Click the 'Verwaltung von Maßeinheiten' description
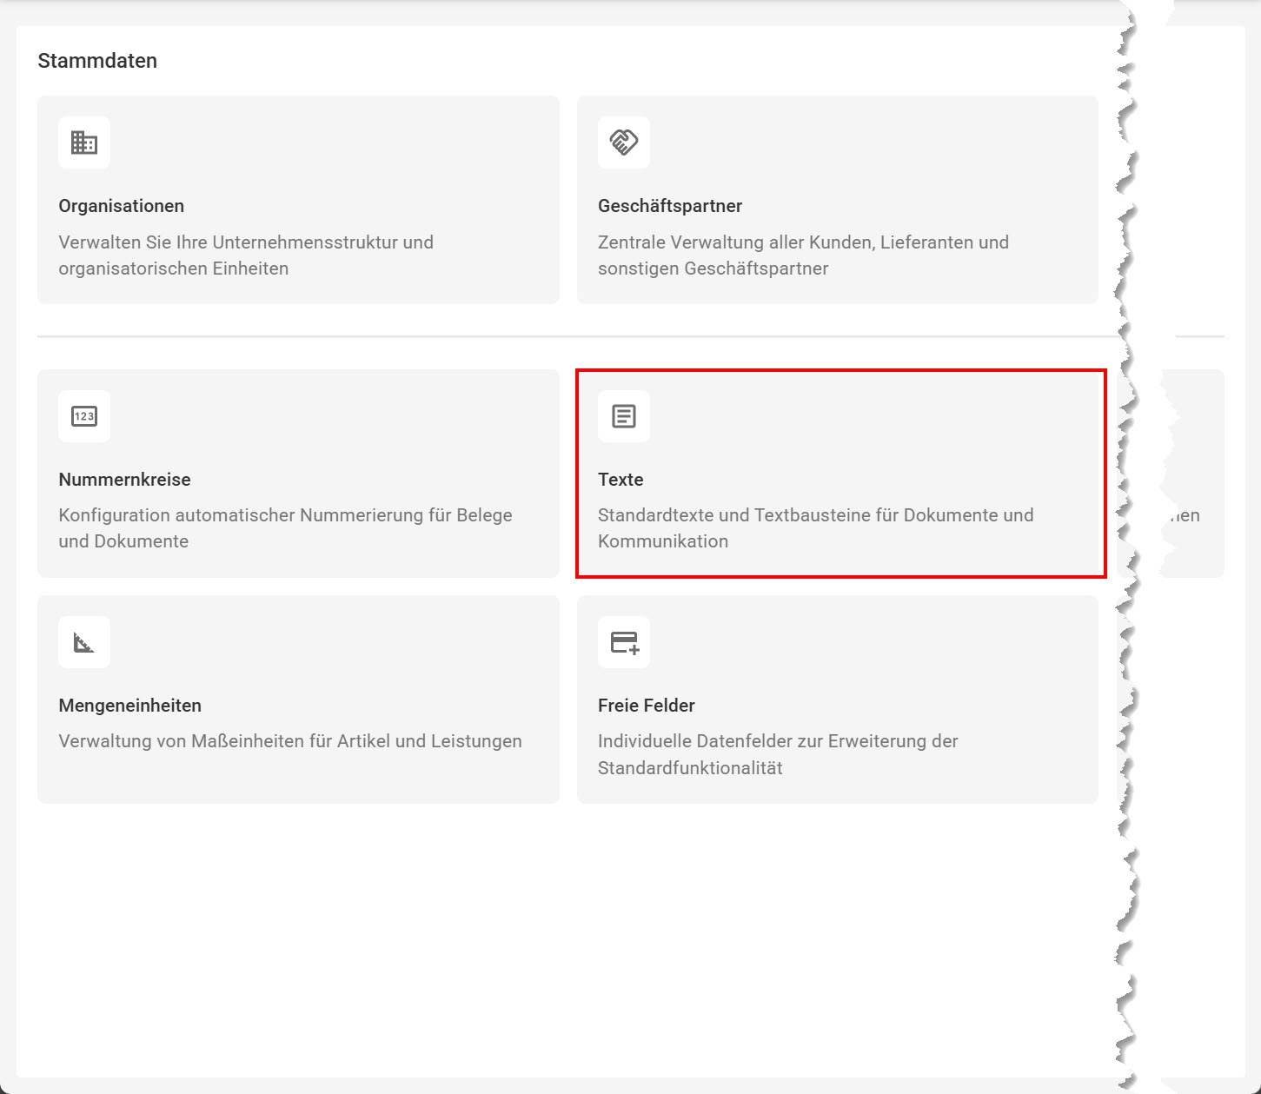Screen dimensions: 1261x1094 tap(290, 741)
